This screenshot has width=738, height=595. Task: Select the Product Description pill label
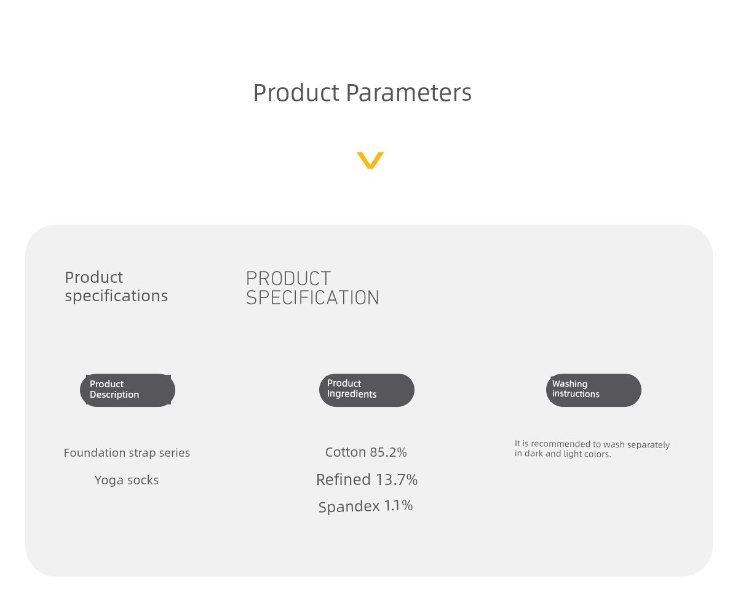[x=127, y=390]
